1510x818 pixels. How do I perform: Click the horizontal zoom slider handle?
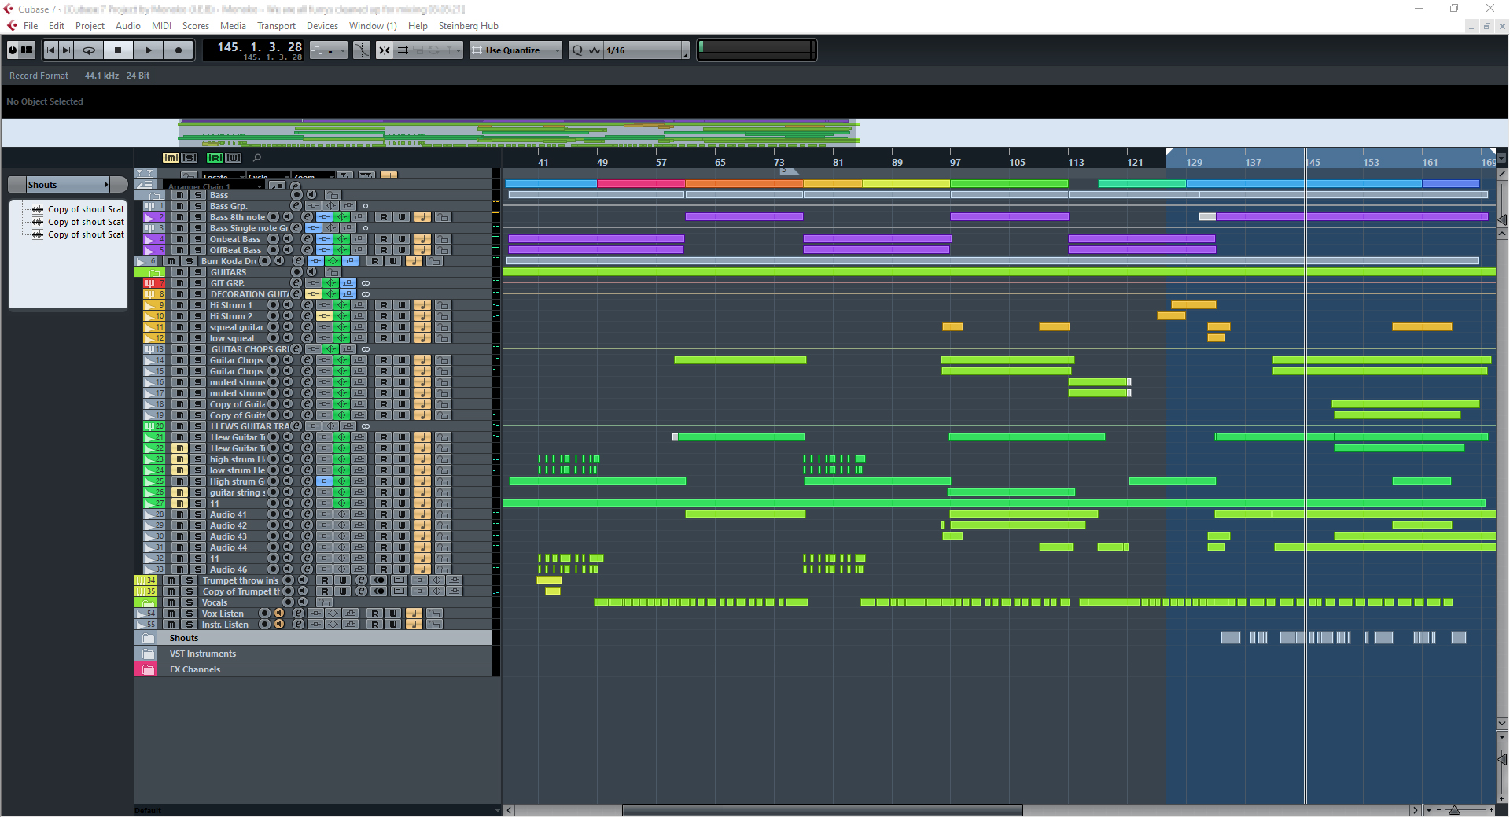click(1454, 810)
